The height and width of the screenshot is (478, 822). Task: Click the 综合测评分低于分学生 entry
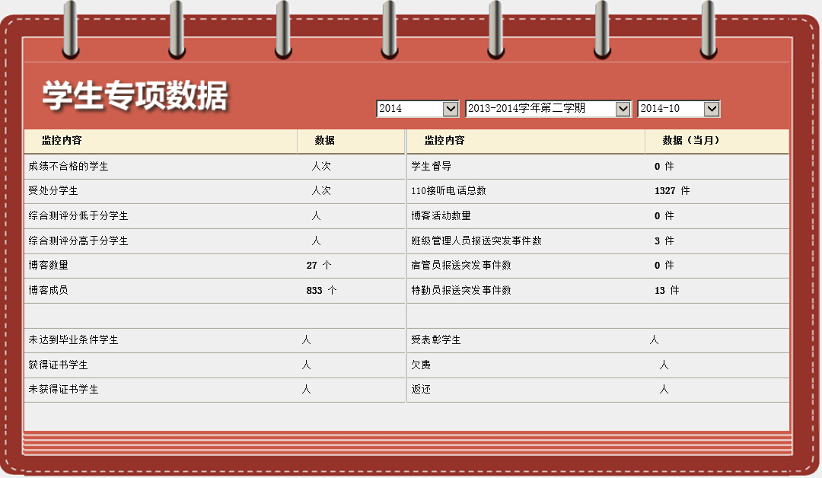pyautogui.click(x=78, y=216)
